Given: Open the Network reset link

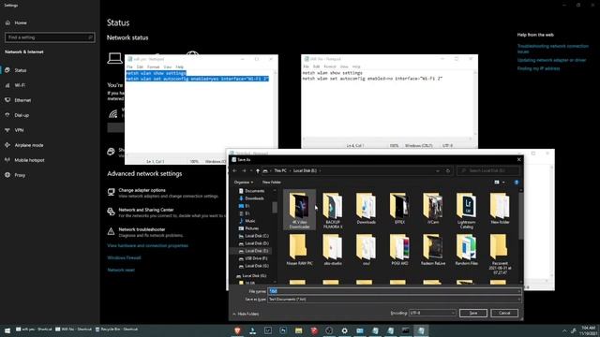Looking at the screenshot, I should (121, 270).
